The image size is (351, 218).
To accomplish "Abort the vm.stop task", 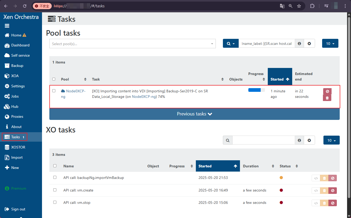I will pos(333,203).
